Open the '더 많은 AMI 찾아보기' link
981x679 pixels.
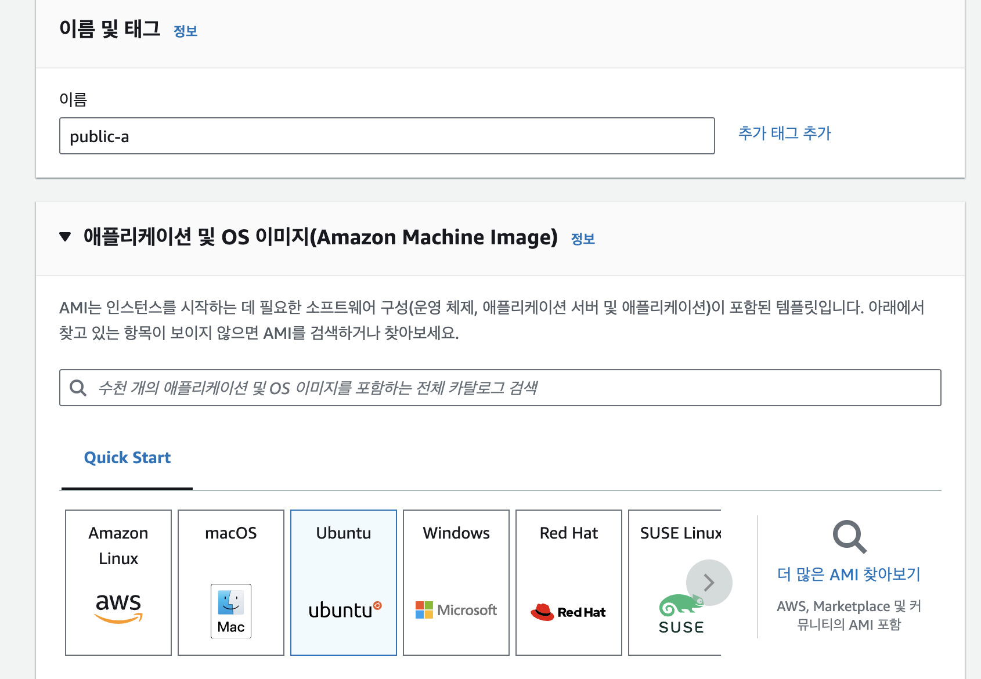pyautogui.click(x=849, y=575)
